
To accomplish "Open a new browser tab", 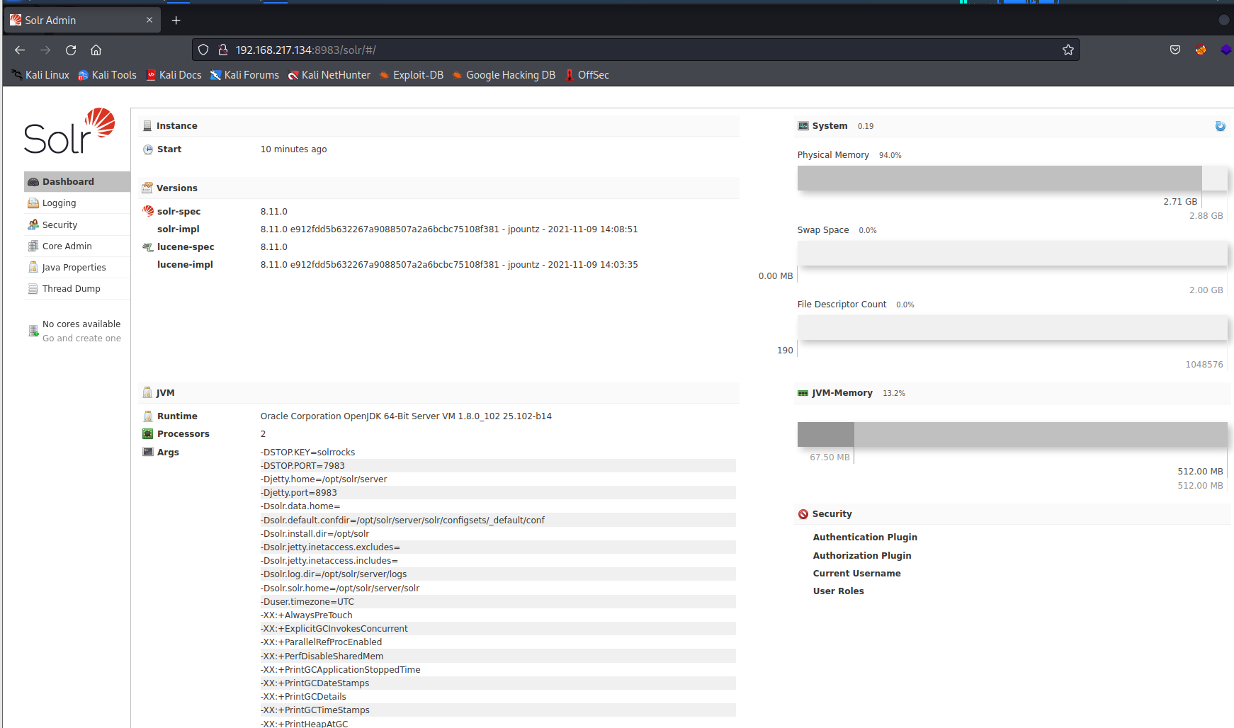I will pyautogui.click(x=176, y=21).
